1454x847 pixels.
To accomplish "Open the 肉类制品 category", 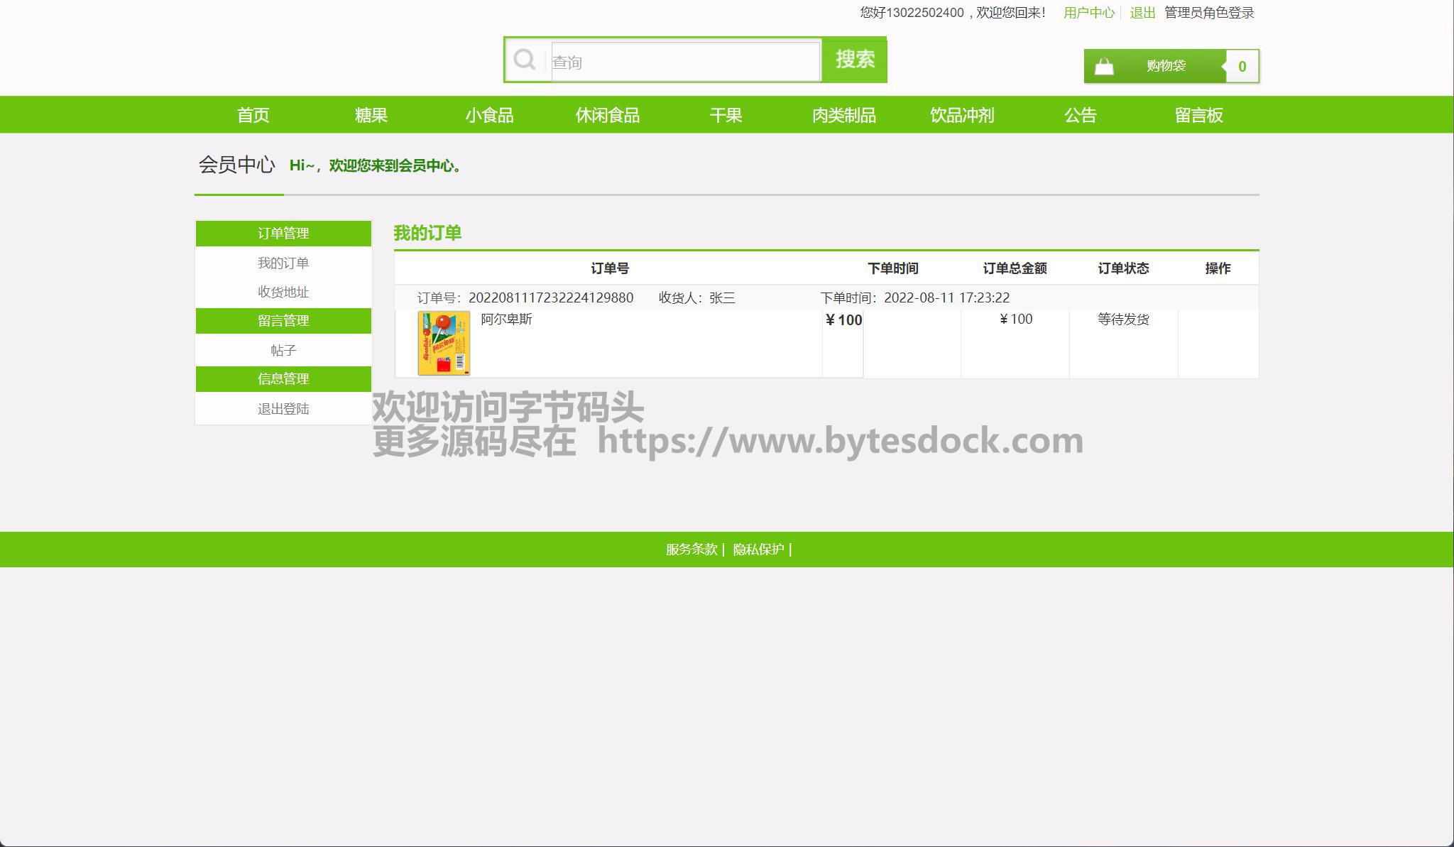I will coord(843,115).
